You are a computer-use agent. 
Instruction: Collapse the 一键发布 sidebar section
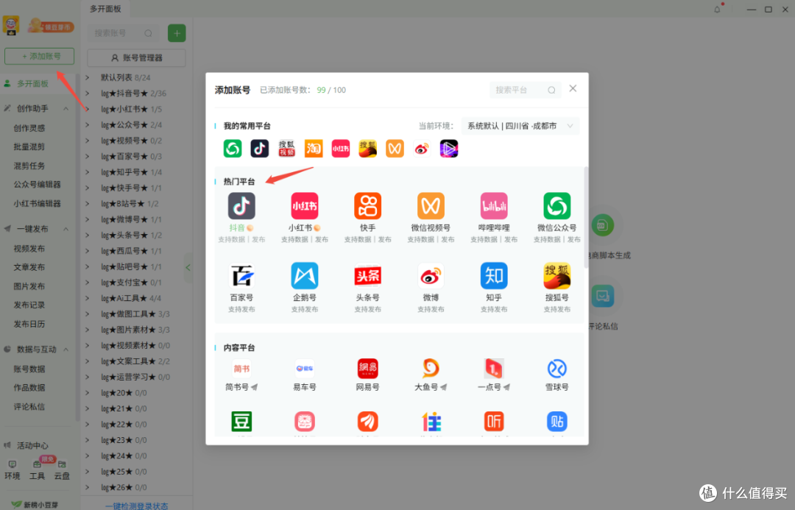[x=66, y=229]
